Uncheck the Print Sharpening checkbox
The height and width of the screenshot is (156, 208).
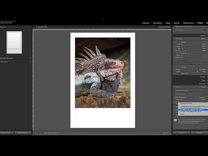pos(174,97)
